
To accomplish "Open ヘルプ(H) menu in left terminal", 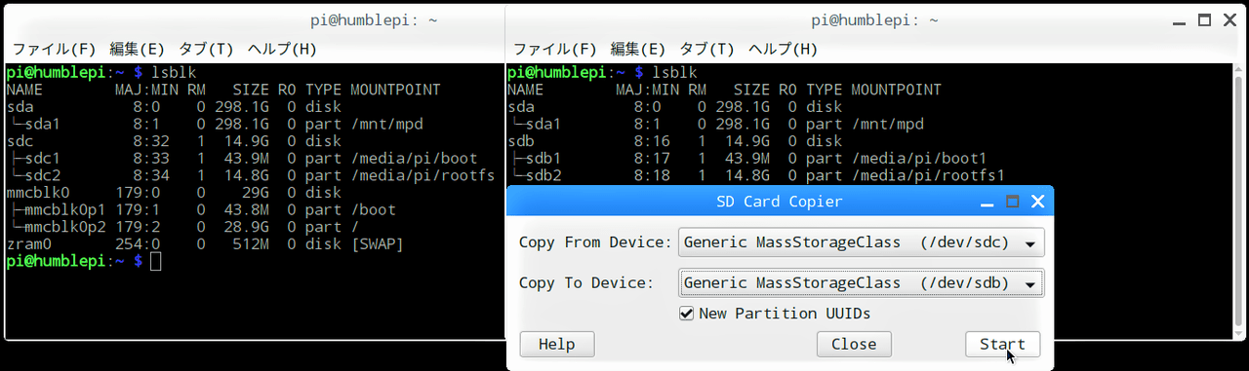I will pyautogui.click(x=282, y=49).
